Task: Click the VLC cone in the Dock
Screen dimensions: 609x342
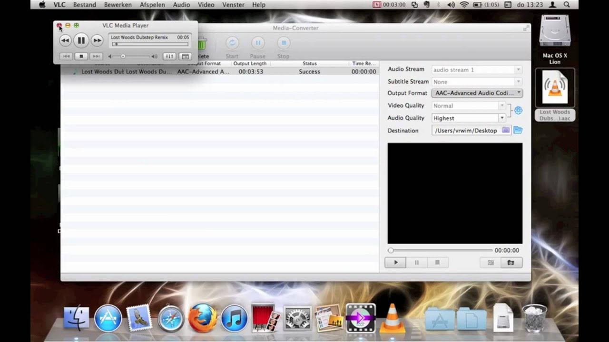Action: (x=393, y=318)
